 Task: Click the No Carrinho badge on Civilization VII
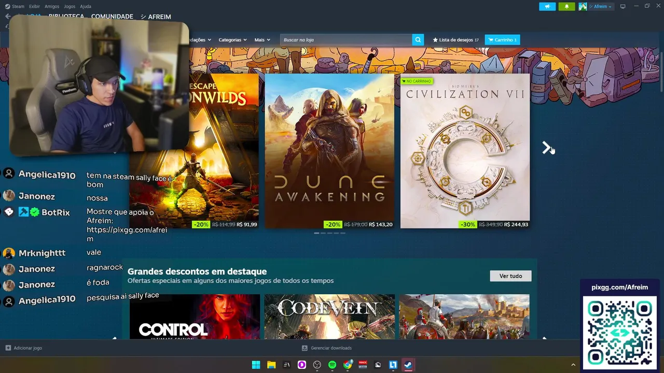click(x=417, y=81)
